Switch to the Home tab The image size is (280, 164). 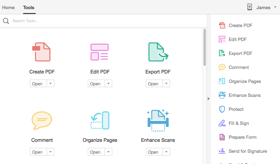tap(9, 8)
